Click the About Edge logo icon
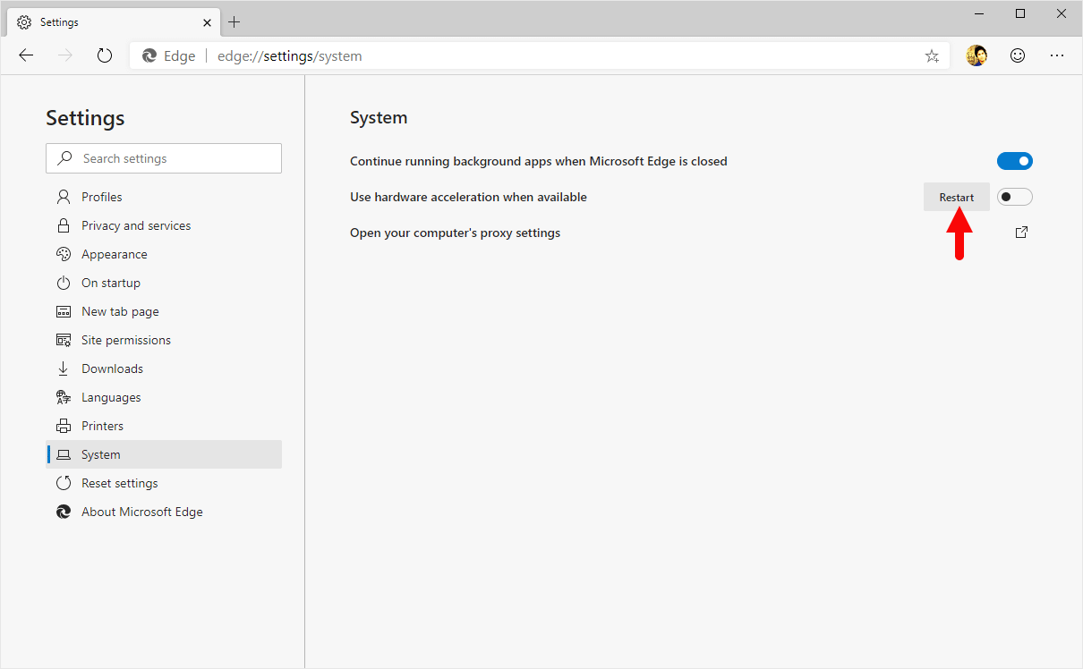 coord(64,512)
